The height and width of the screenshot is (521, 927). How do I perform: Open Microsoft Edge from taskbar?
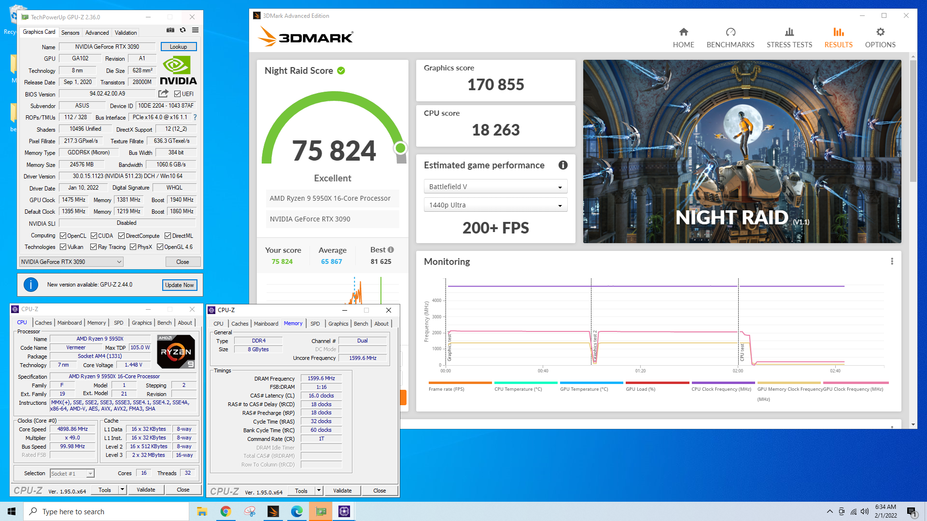click(297, 511)
